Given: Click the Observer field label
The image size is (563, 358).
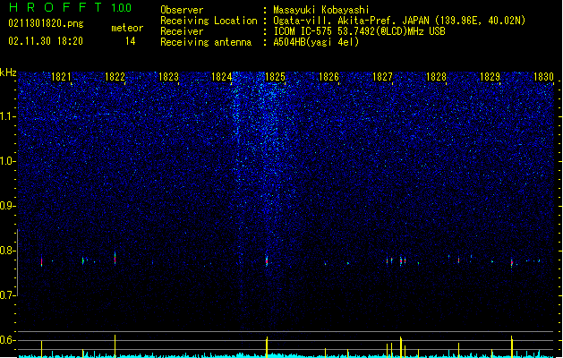Looking at the screenshot, I should pos(182,10).
